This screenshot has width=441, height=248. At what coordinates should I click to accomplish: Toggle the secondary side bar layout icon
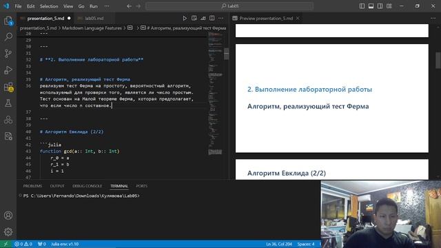pyautogui.click(x=380, y=6)
